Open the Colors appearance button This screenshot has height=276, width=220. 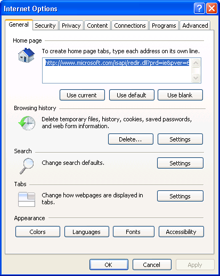38,232
